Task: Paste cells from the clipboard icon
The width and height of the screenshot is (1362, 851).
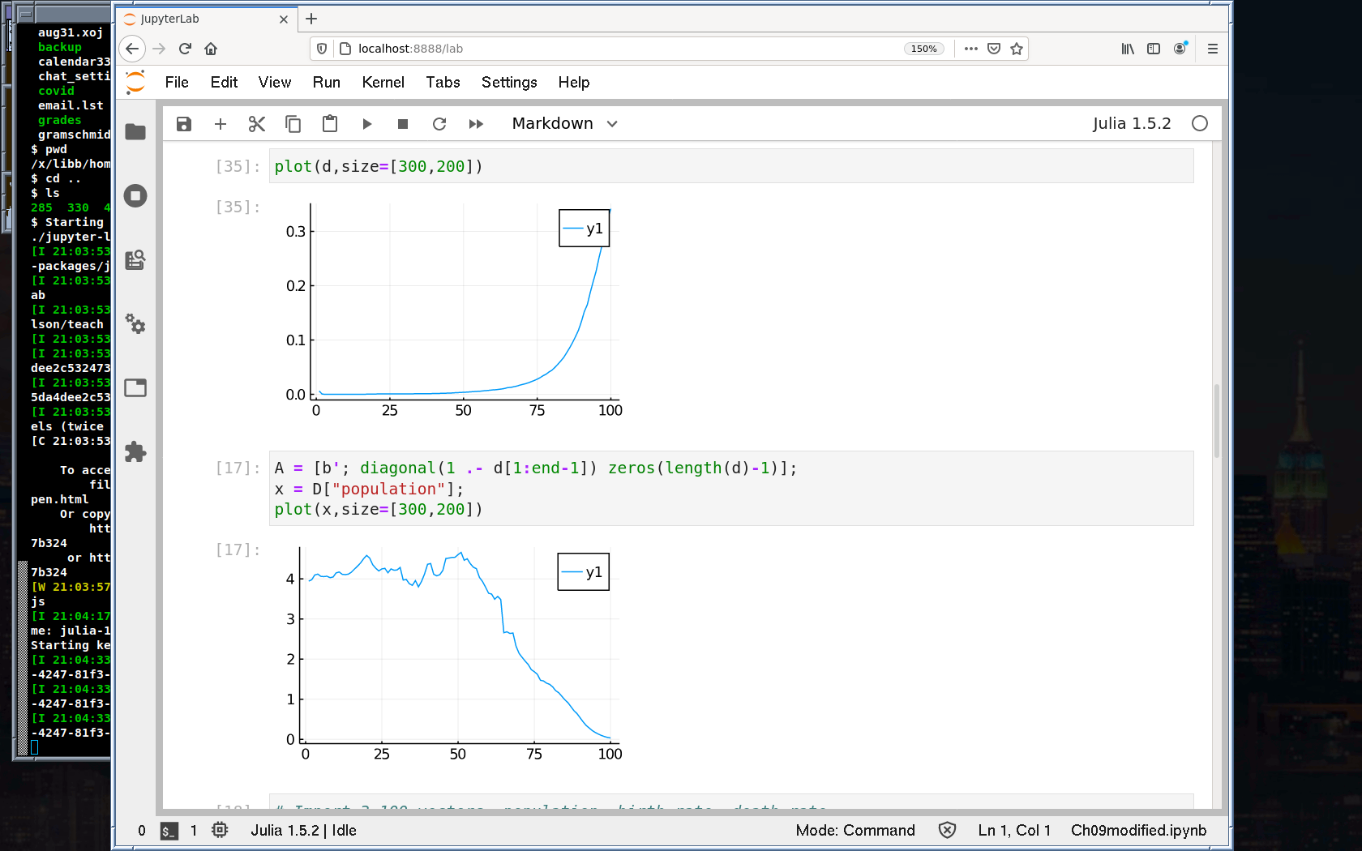Action: [x=330, y=124]
